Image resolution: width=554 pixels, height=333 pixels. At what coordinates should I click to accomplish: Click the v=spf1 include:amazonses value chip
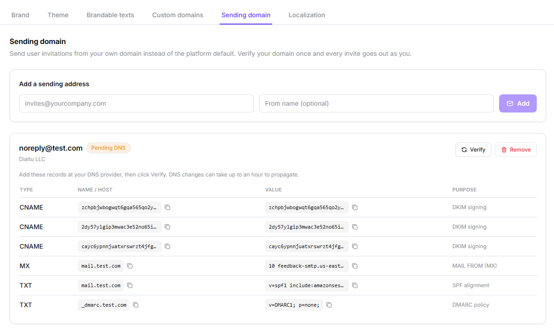pos(307,285)
